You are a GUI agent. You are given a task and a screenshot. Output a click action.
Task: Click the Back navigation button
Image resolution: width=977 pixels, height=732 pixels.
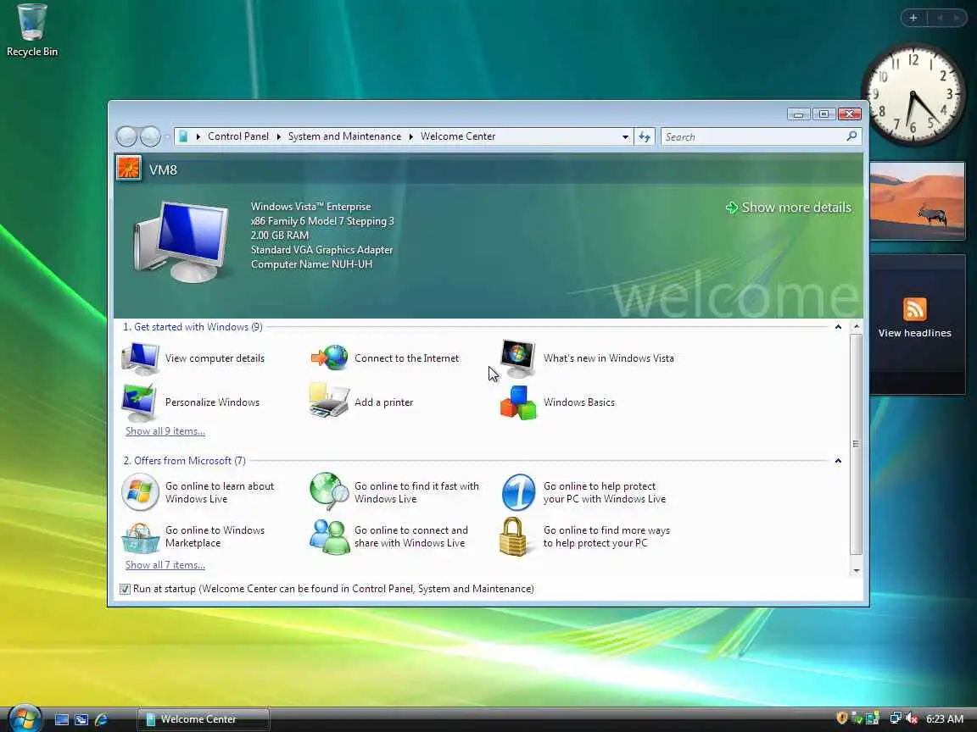click(x=126, y=136)
